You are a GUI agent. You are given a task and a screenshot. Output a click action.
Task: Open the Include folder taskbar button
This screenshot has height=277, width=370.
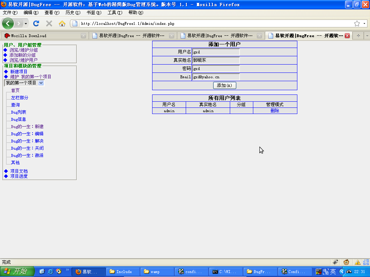point(123,272)
